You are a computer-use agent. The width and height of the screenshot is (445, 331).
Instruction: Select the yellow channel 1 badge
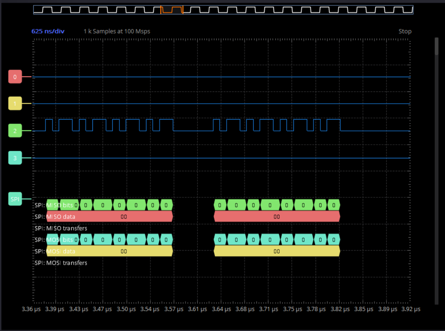point(15,103)
